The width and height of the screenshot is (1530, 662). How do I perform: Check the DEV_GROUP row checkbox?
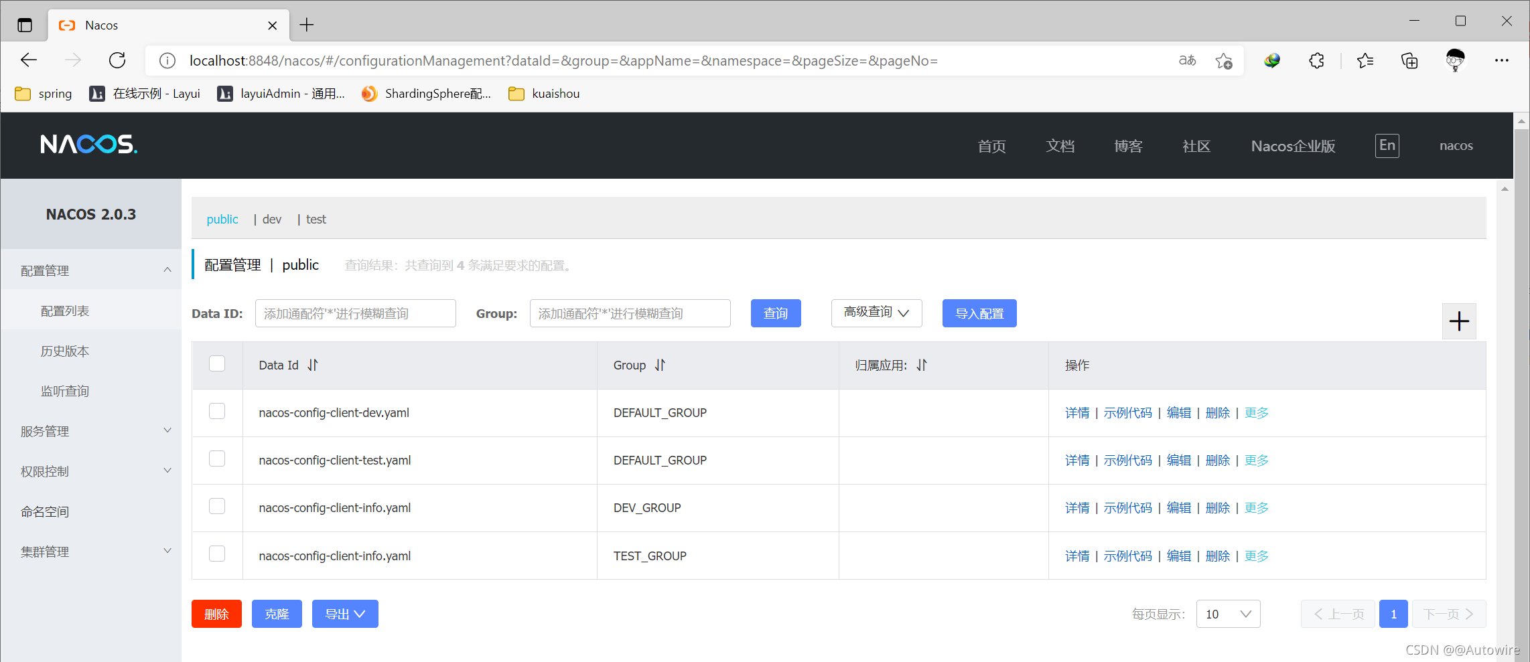tap(217, 506)
